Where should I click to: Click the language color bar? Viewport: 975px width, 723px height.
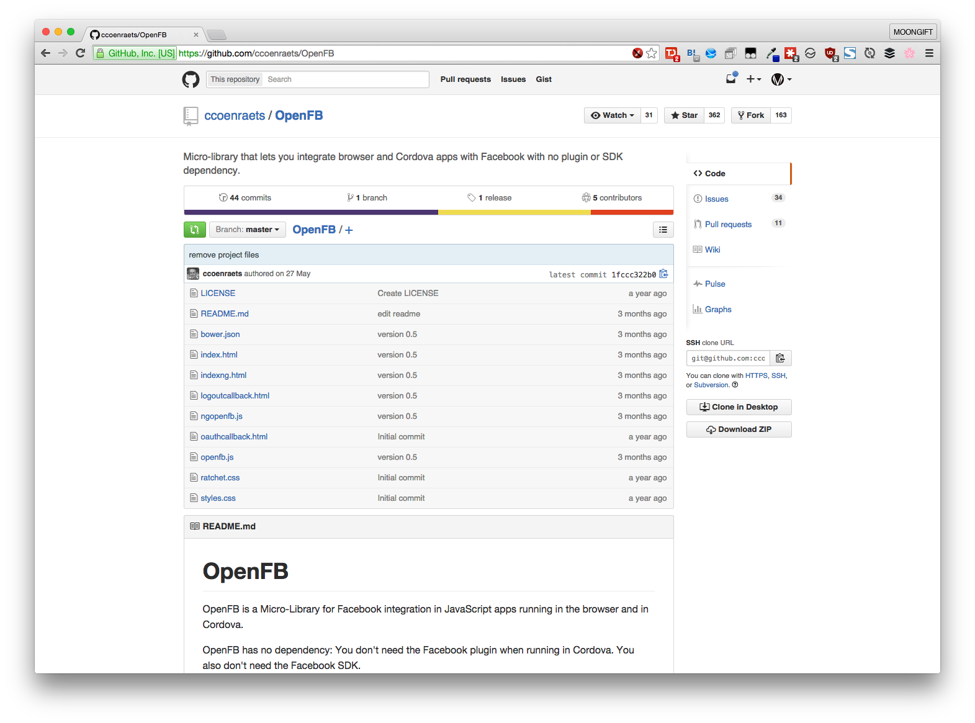click(x=428, y=212)
